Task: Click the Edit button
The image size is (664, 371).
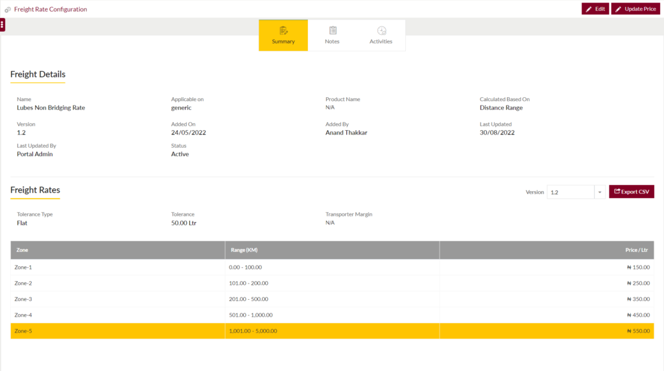Action: (x=595, y=9)
